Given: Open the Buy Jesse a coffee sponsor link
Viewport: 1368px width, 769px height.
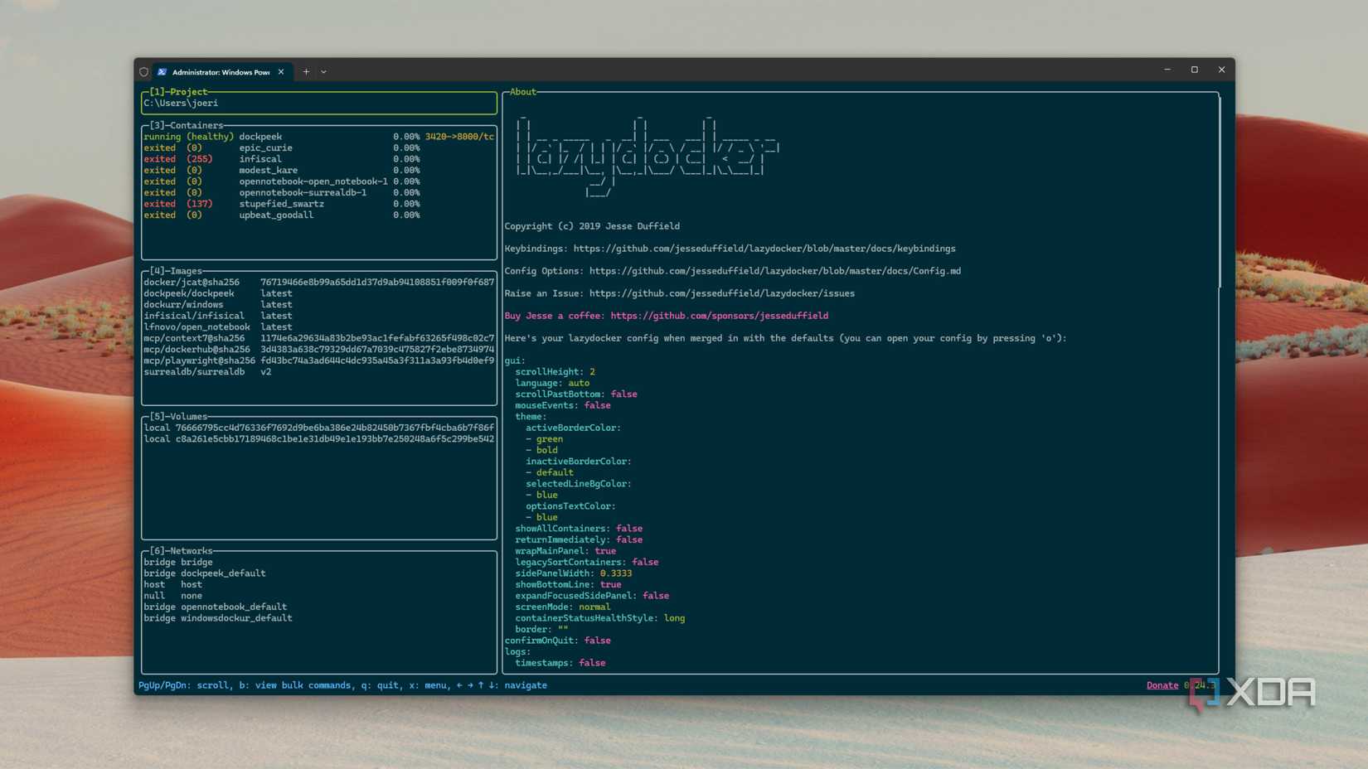Looking at the screenshot, I should click(x=718, y=316).
